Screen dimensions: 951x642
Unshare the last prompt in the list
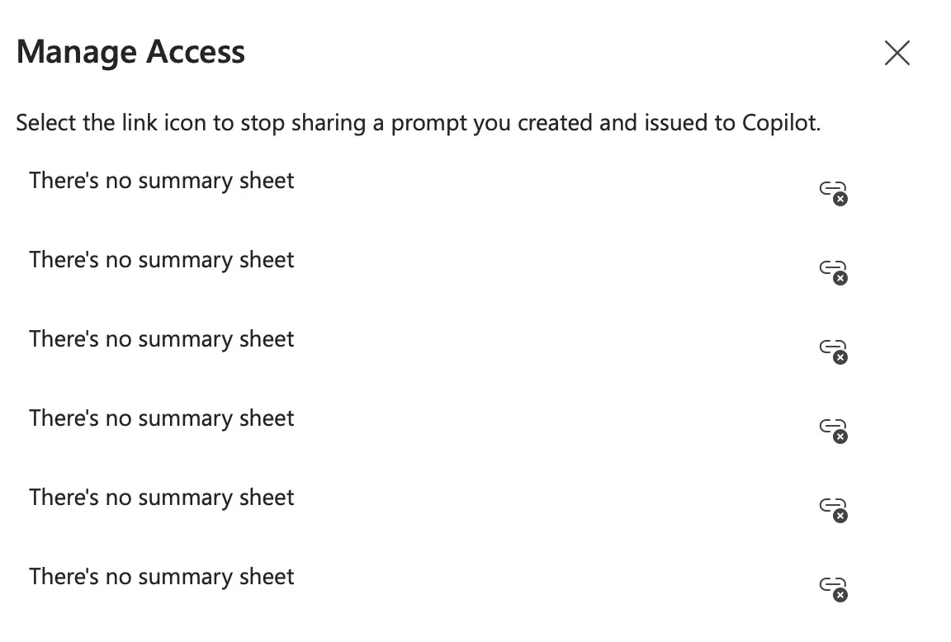point(833,588)
